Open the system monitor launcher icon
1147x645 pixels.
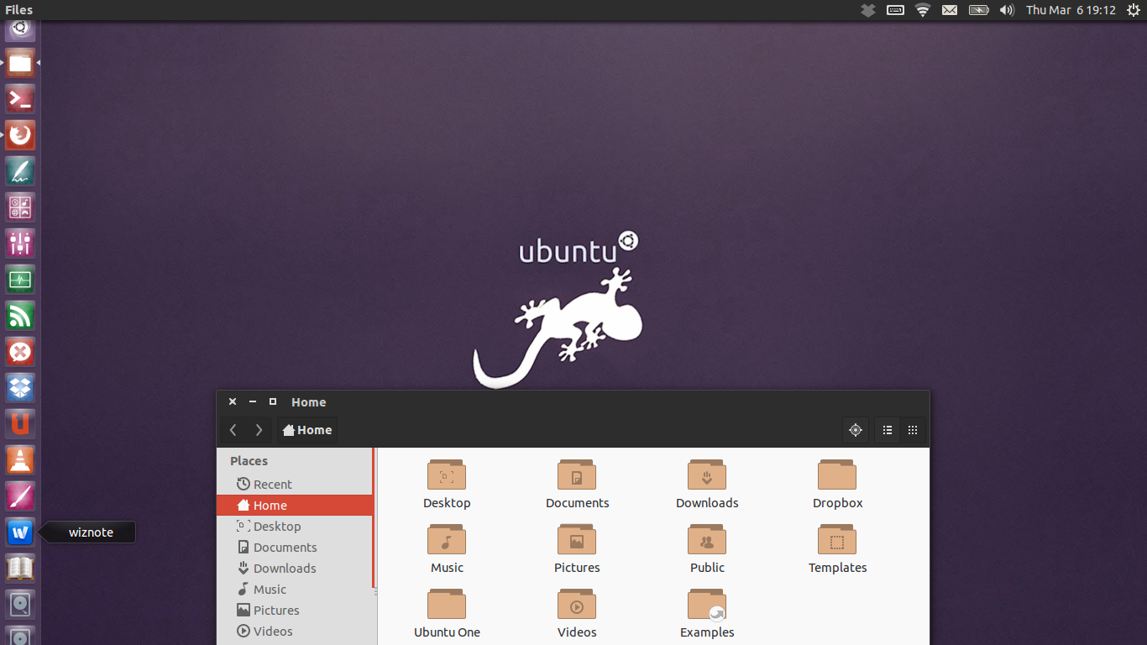[20, 280]
